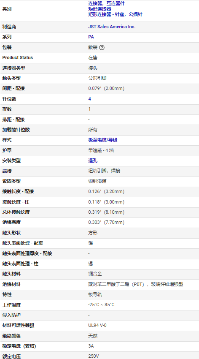
Task: Click the 0.319" (8.10mm) overall contact length
Action: [x=106, y=212]
